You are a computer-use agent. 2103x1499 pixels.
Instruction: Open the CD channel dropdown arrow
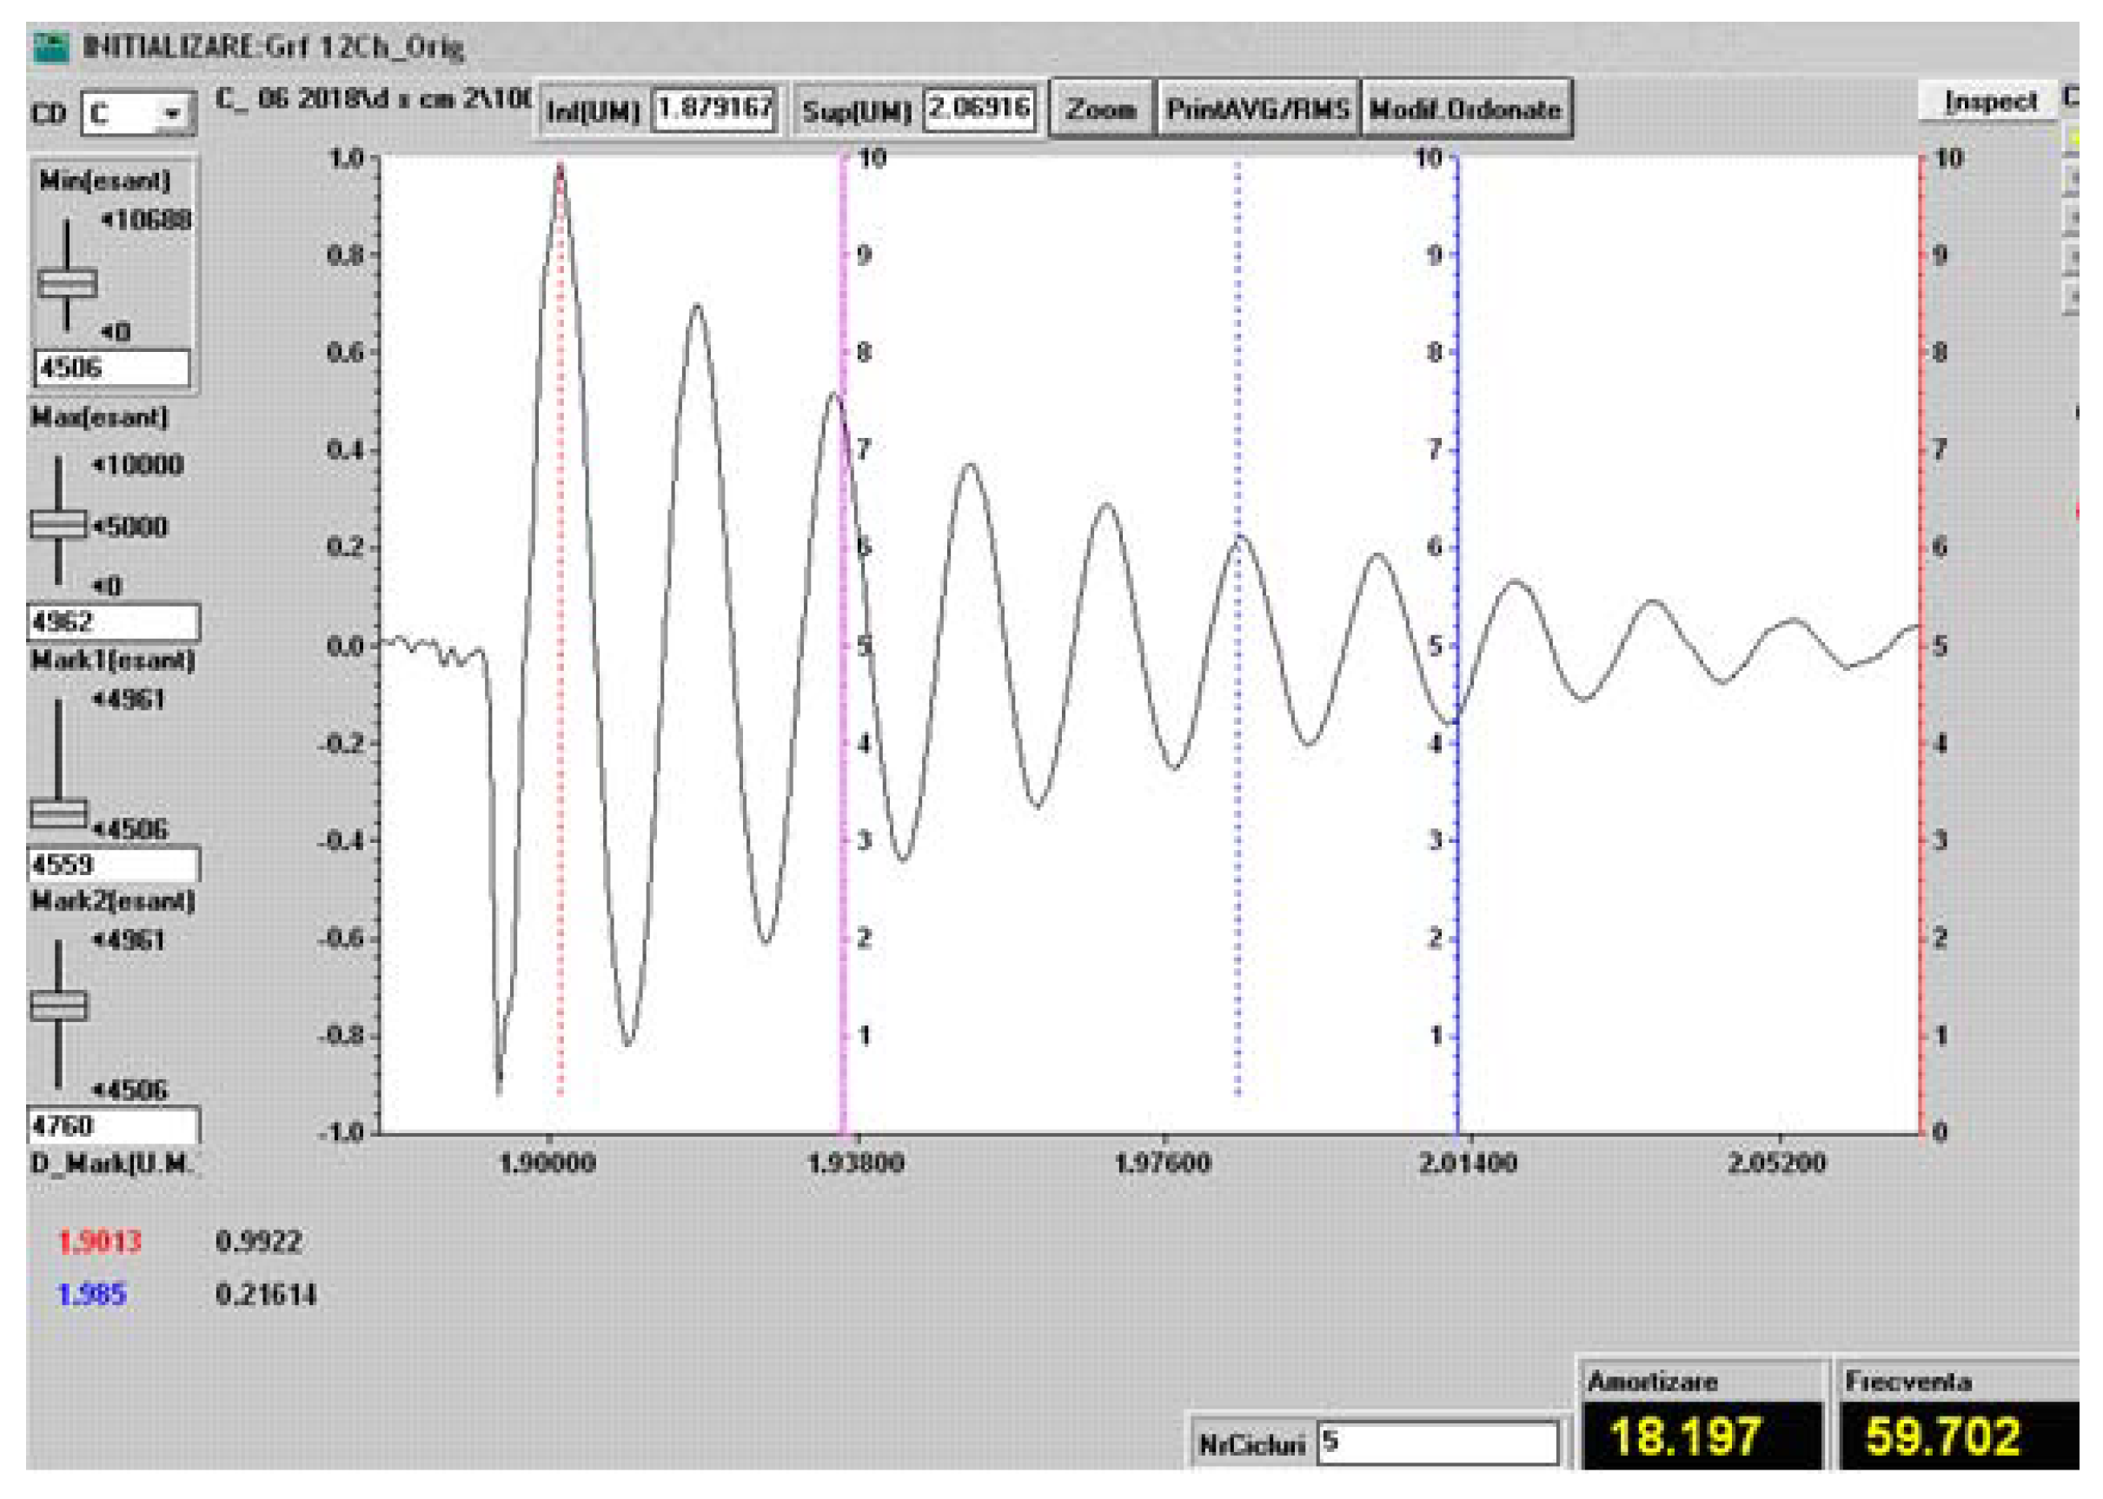click(x=173, y=115)
